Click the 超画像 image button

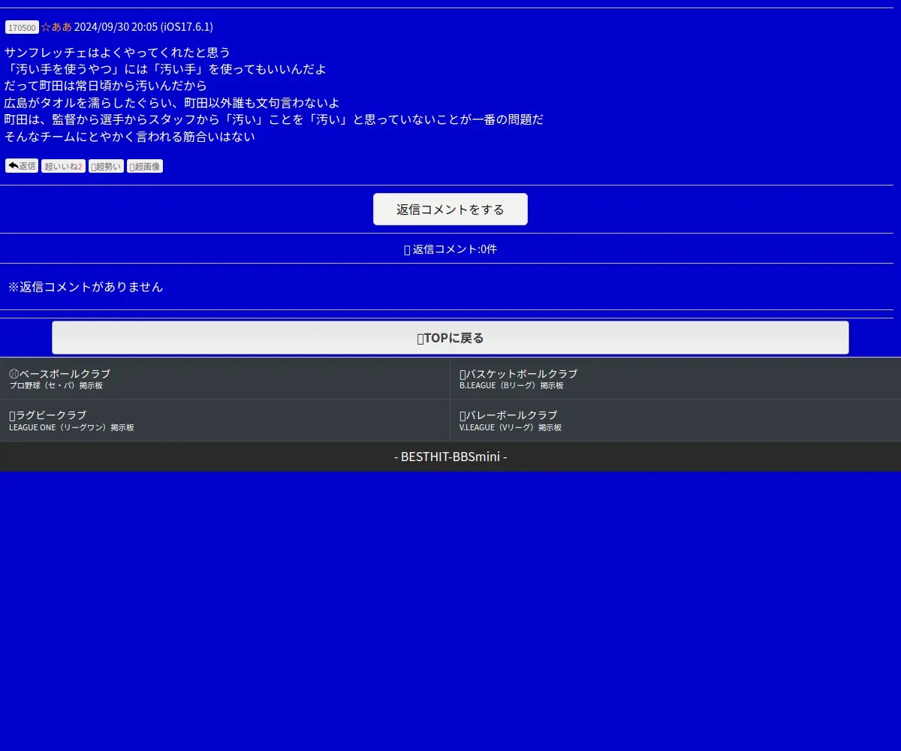[145, 166]
